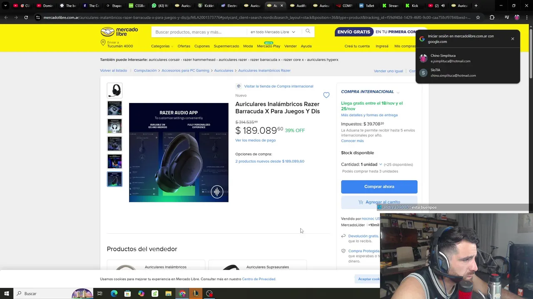Reload the page with the refresh icon

tap(26, 17)
